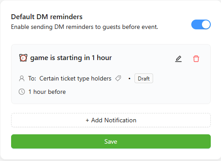The image size is (221, 161).
Task: Click the 'Default DM reminders' heading
Action: point(47,17)
